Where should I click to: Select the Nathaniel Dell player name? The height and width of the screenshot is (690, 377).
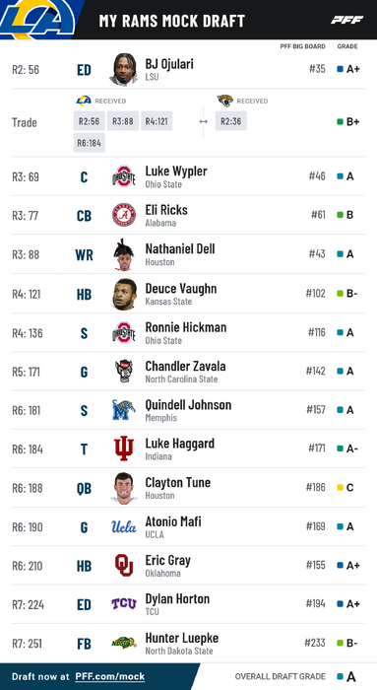[180, 248]
